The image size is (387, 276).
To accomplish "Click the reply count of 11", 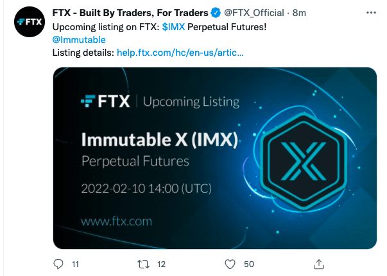I will click(75, 264).
